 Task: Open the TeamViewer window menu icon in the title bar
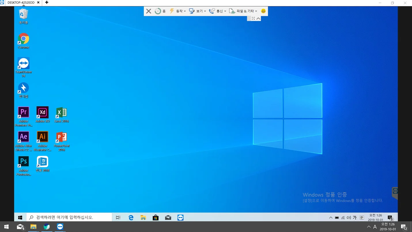(x=2, y=3)
